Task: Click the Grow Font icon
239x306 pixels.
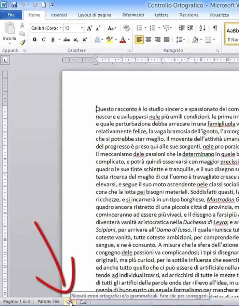Action: (x=89, y=28)
